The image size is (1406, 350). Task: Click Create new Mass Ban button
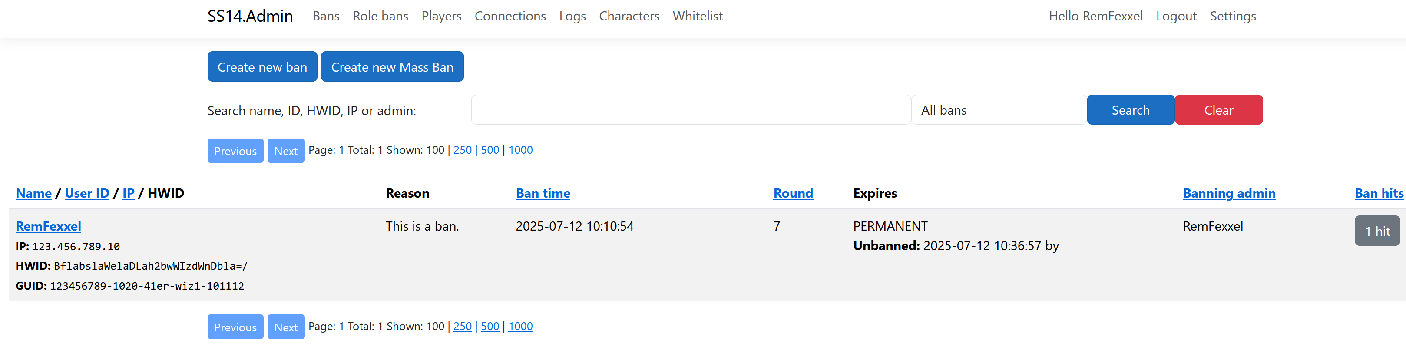click(392, 66)
